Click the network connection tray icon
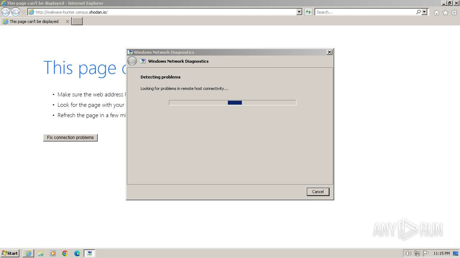 pyautogui.click(x=417, y=253)
